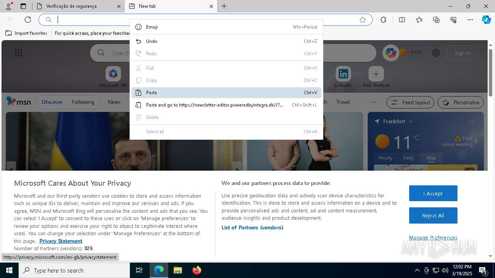Open MSN page settings gear
495x278 pixels.
click(436, 53)
